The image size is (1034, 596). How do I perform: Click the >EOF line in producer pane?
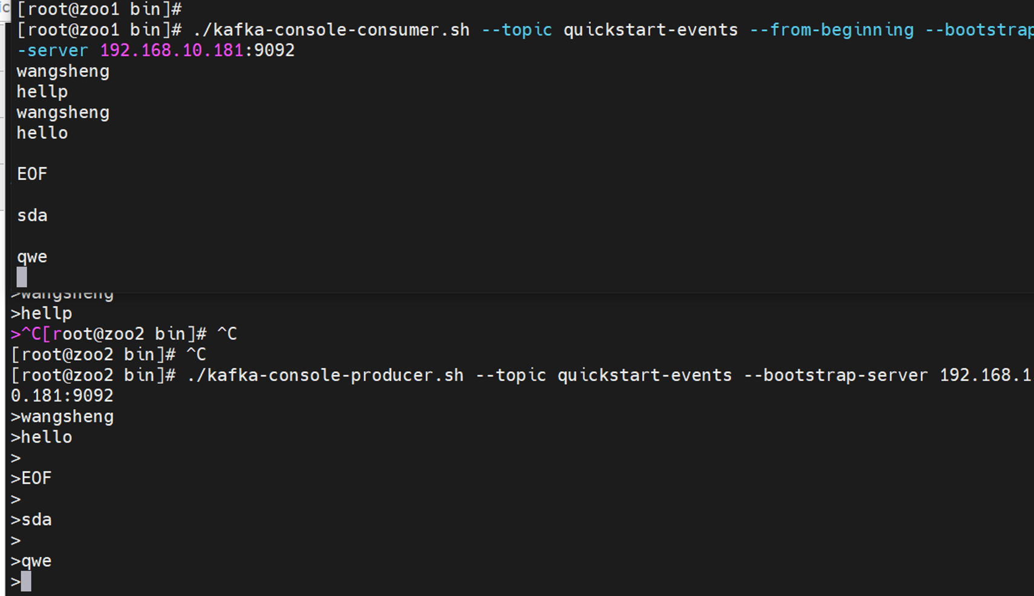coord(31,478)
